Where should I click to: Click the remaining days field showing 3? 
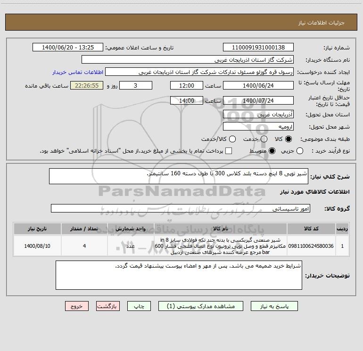(x=136, y=85)
